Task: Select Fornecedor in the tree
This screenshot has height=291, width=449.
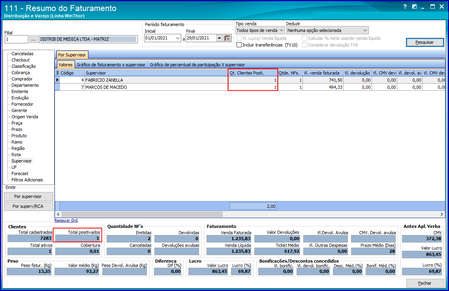Action: pos(22,104)
